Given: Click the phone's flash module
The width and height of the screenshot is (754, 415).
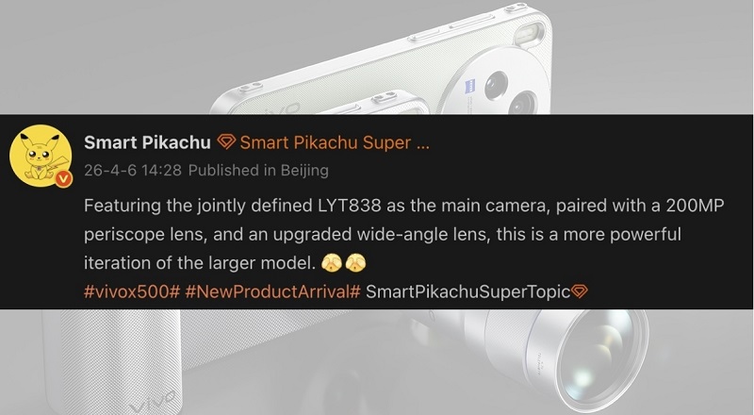Looking at the screenshot, I should [529, 36].
